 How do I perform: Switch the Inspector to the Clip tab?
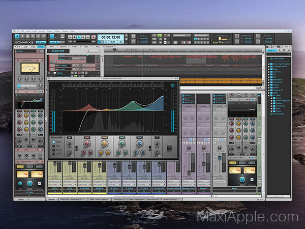pyautogui.click(x=26, y=47)
